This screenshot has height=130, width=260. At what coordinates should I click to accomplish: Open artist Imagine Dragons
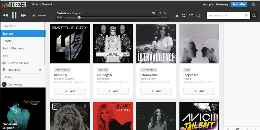click(64, 79)
